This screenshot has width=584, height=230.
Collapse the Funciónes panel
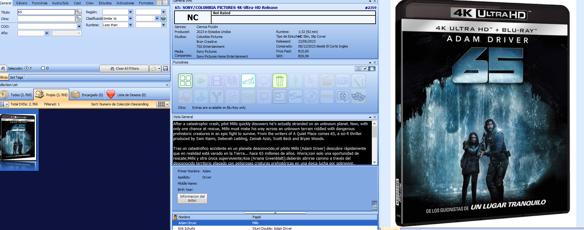370,62
